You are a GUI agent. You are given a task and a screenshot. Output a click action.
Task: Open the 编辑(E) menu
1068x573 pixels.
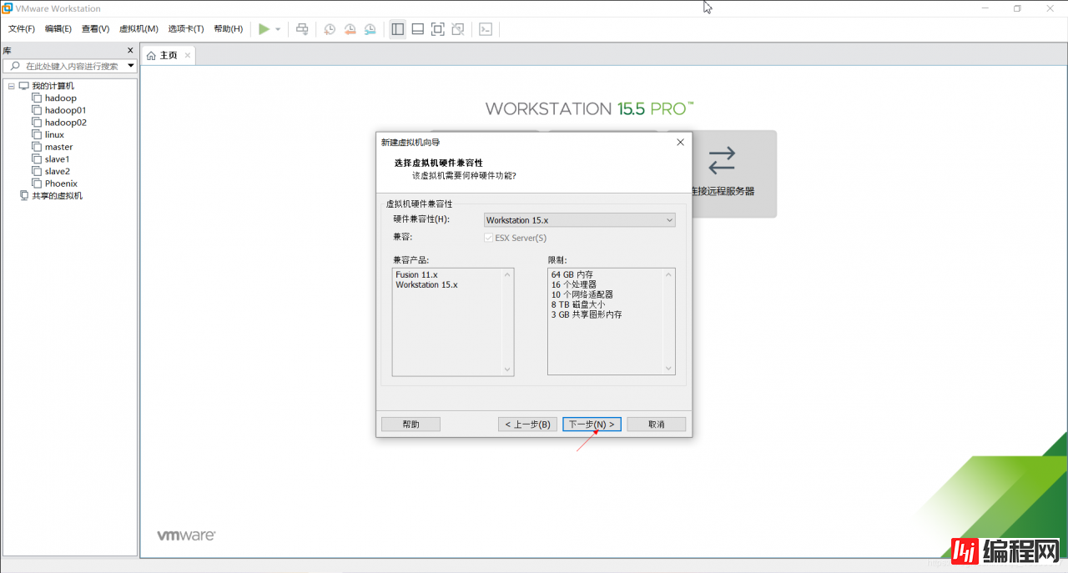point(58,29)
